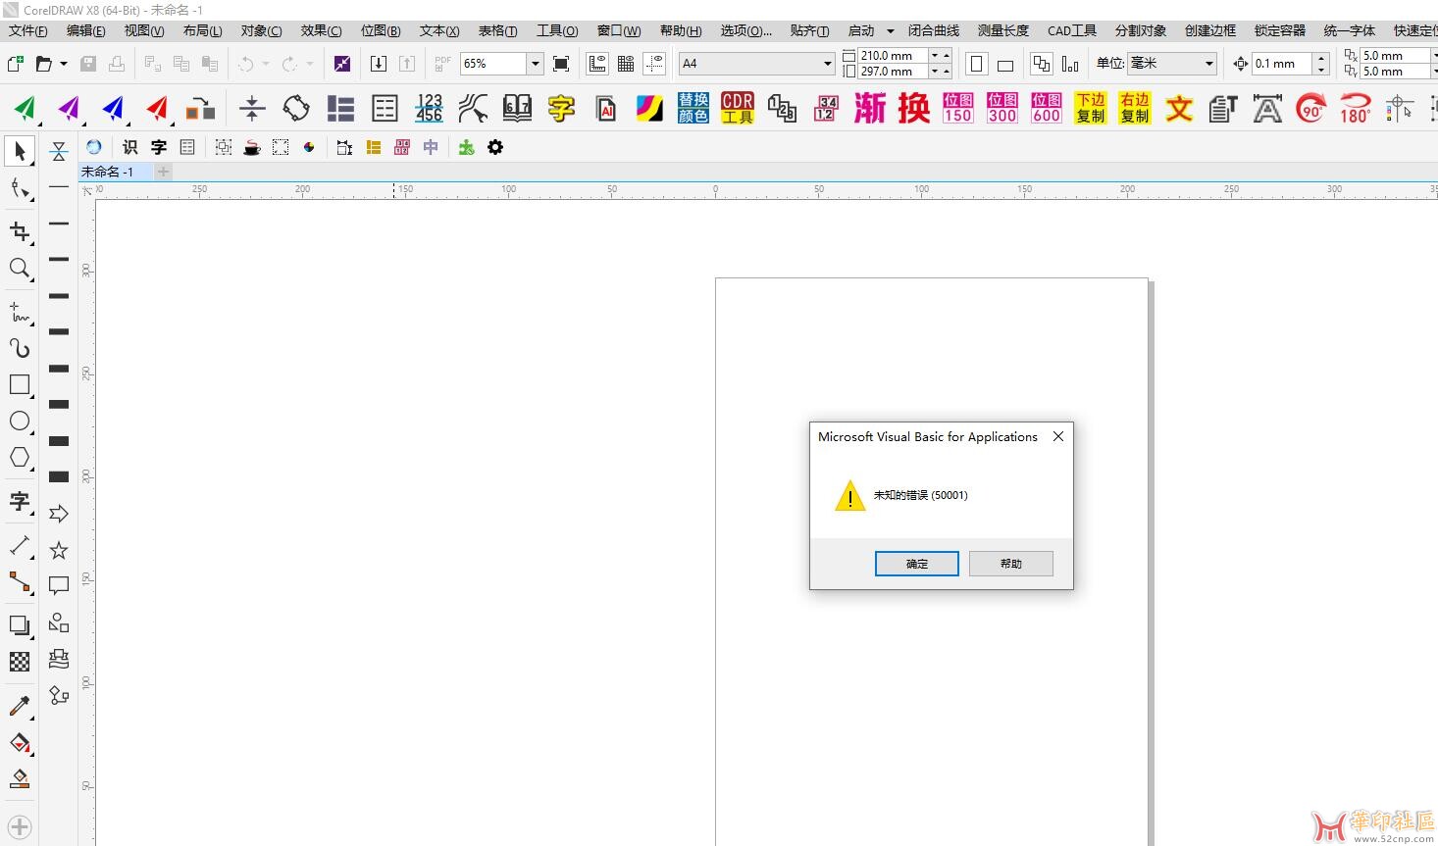Toggle all pages layout button

1042,64
